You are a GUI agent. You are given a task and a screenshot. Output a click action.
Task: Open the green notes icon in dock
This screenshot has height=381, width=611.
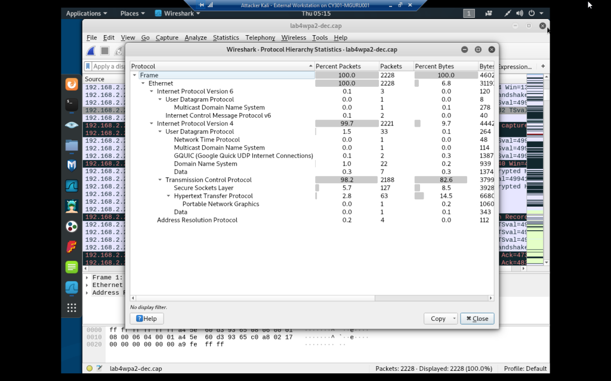tap(72, 267)
